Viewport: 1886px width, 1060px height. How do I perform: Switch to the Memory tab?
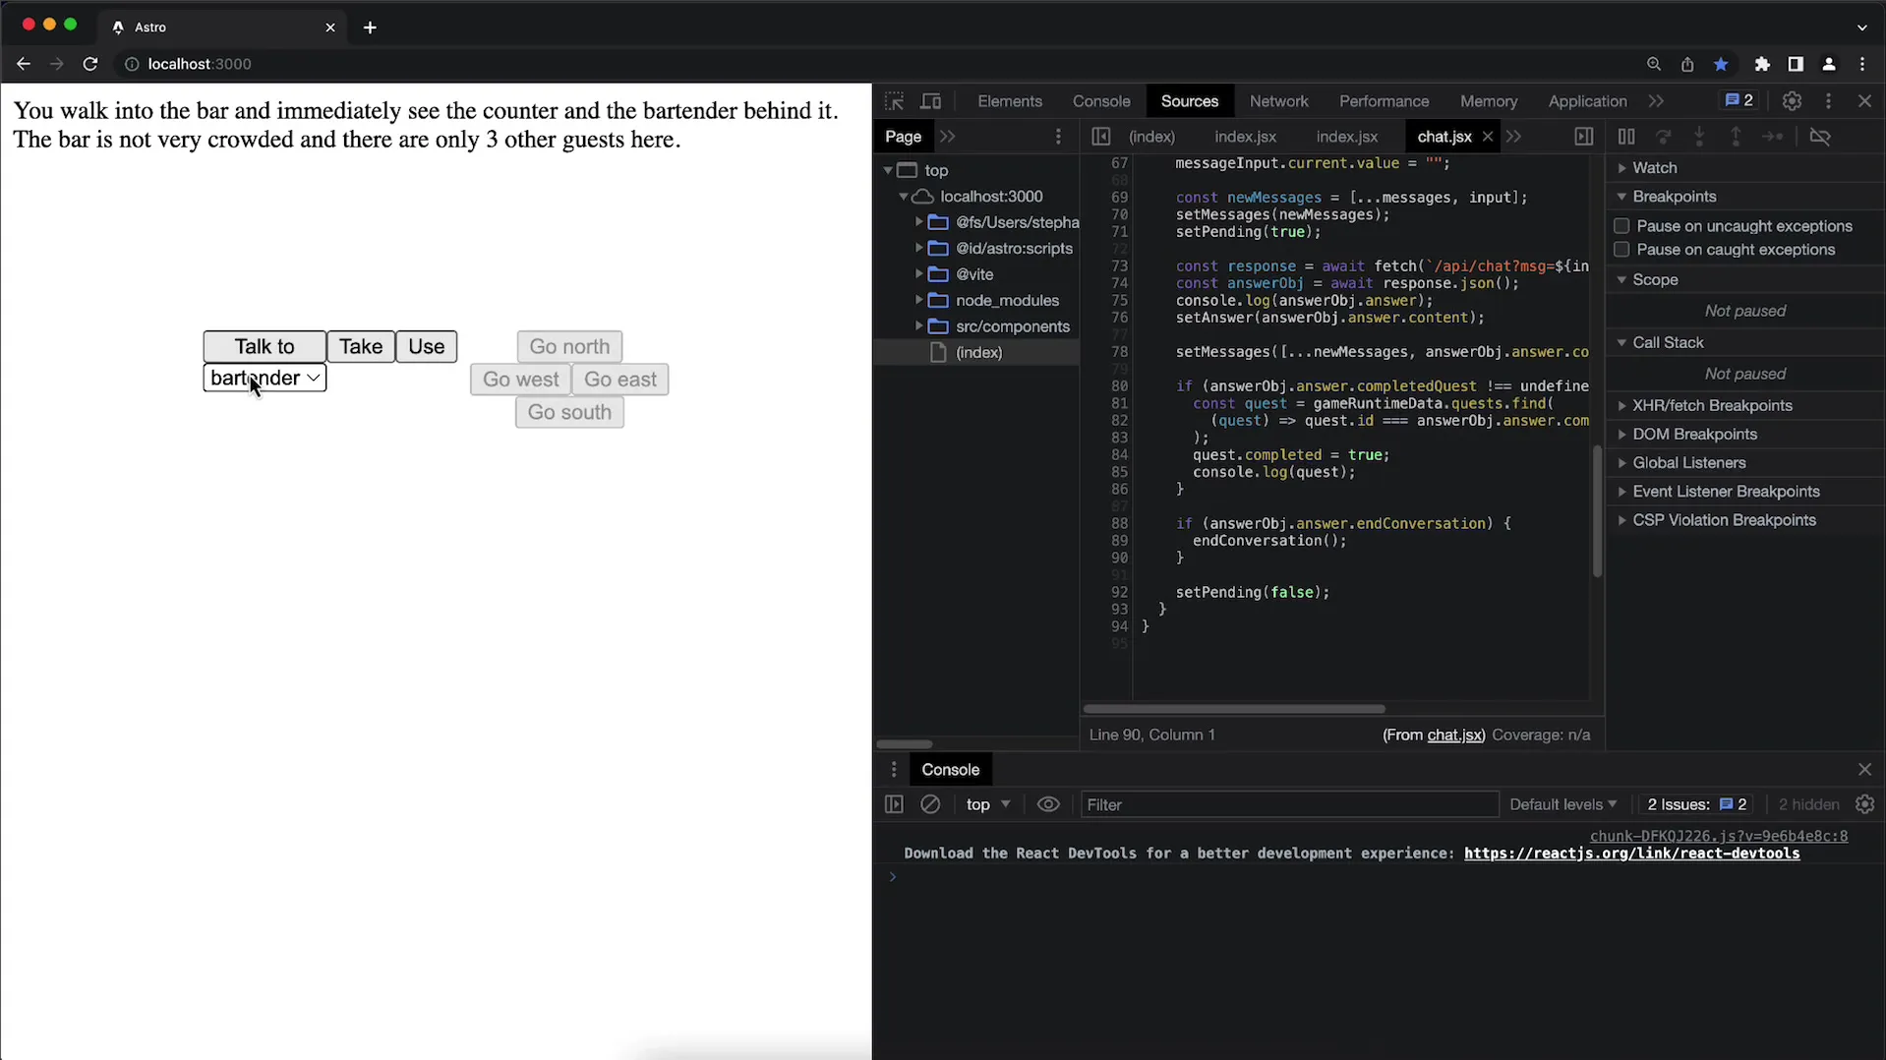click(1488, 101)
